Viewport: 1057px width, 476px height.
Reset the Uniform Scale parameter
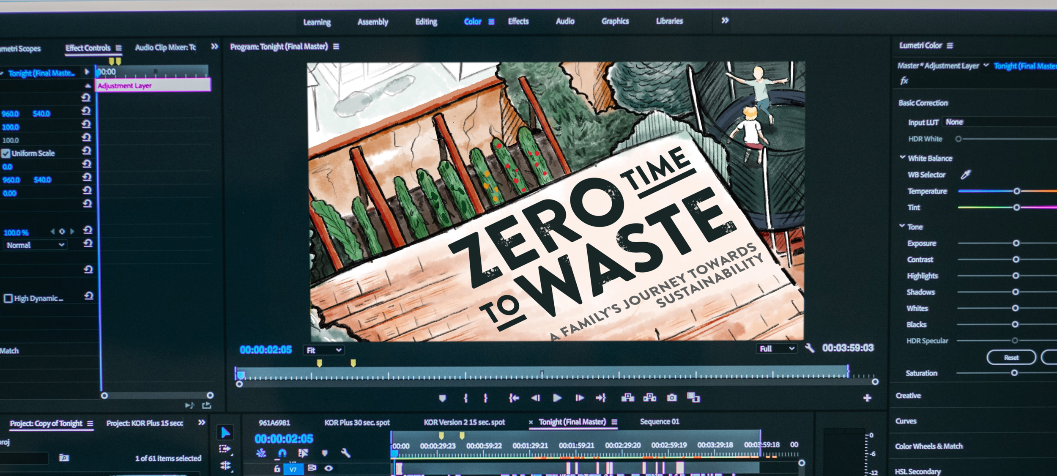point(86,151)
